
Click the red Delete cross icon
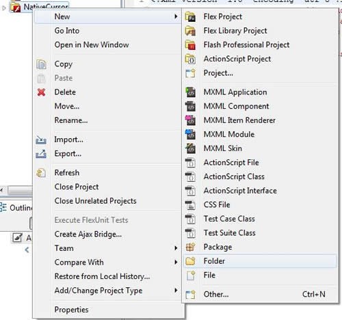41,92
